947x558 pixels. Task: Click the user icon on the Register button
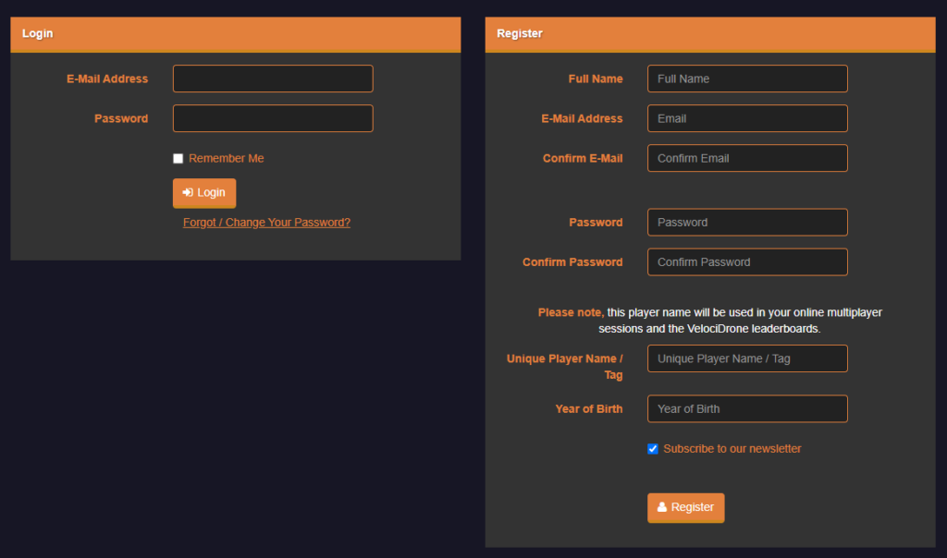(662, 507)
